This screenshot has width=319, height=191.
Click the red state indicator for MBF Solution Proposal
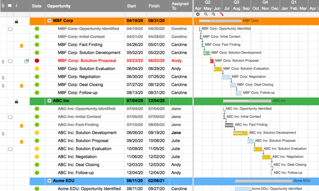point(37,61)
